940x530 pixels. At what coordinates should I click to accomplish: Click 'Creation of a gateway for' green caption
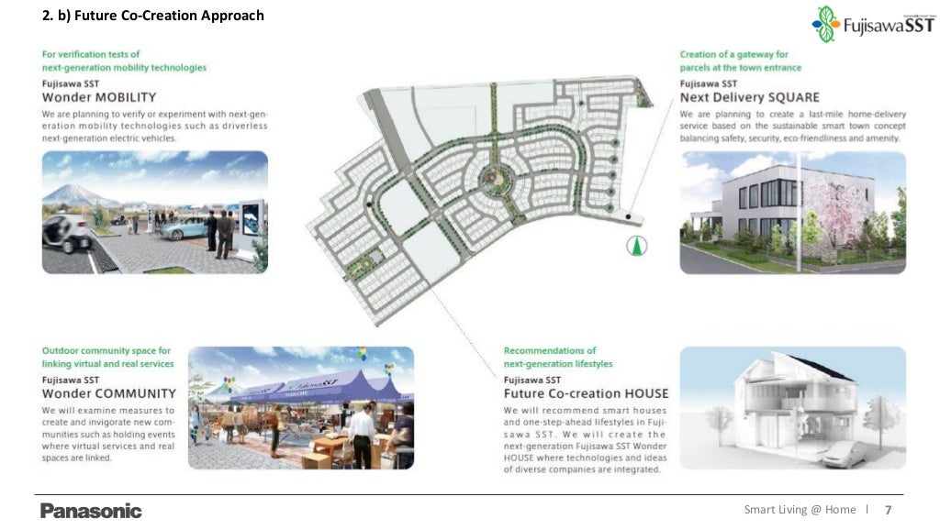click(733, 54)
